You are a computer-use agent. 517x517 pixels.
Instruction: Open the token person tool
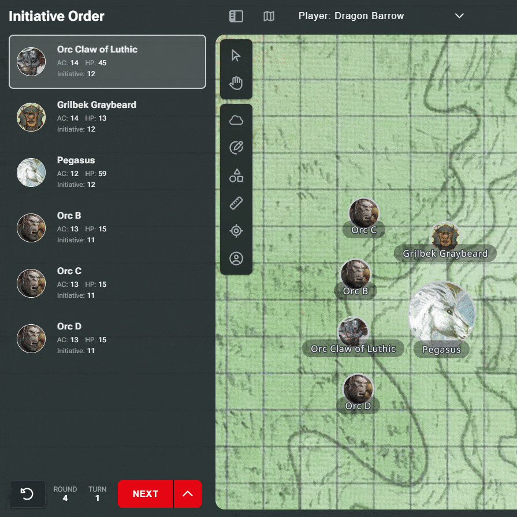(x=236, y=258)
